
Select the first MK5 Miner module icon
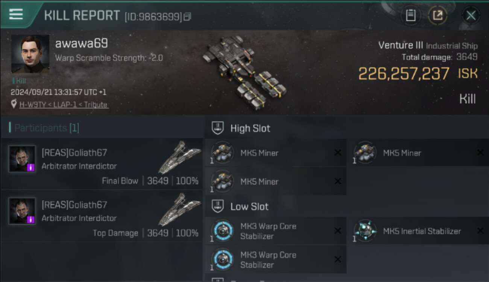[222, 153]
